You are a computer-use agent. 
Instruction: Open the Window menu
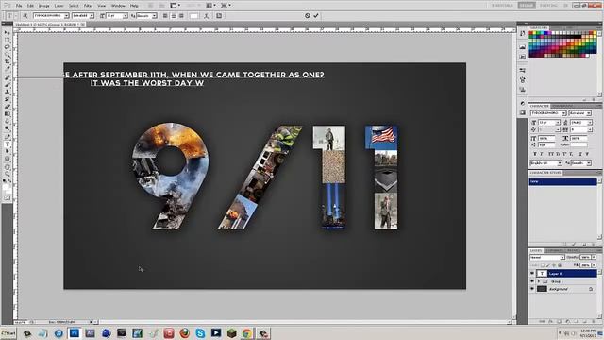pos(118,6)
